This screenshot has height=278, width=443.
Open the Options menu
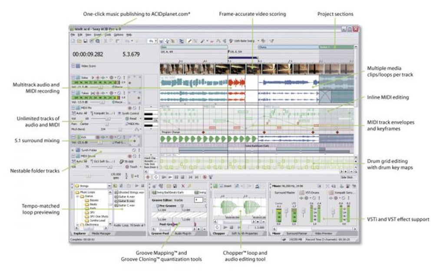[x=119, y=35]
